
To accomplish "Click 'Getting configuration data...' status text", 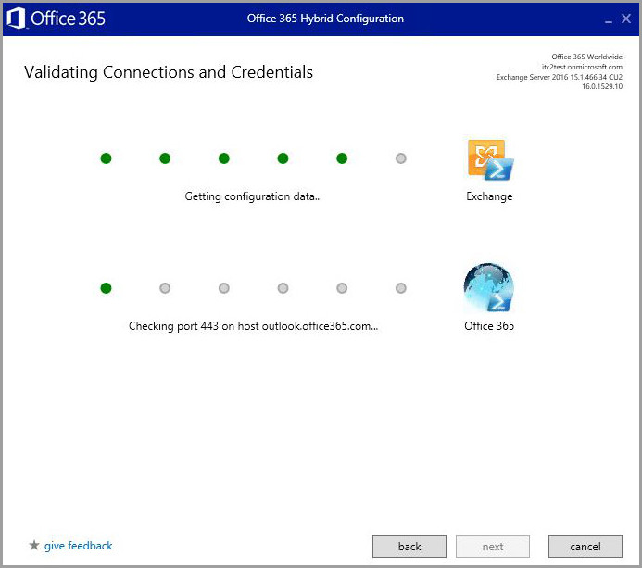I will tap(254, 196).
